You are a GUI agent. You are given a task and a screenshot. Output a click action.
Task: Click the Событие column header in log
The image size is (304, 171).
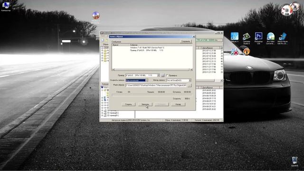click(x=161, y=45)
